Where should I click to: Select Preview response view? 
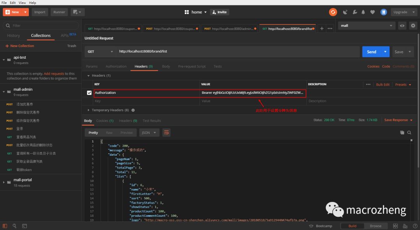pos(126,133)
